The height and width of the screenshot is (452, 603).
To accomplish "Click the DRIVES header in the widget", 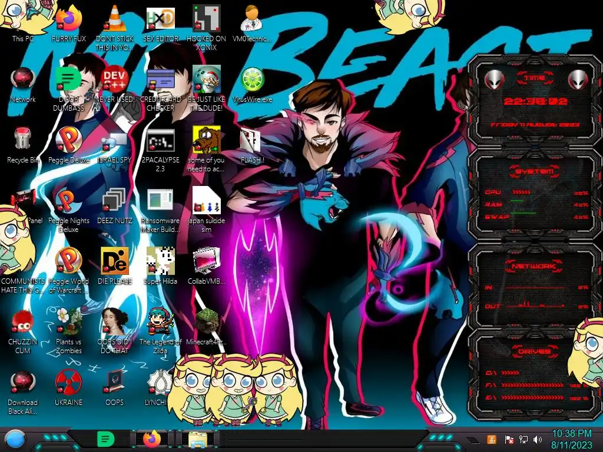I will click(x=534, y=351).
